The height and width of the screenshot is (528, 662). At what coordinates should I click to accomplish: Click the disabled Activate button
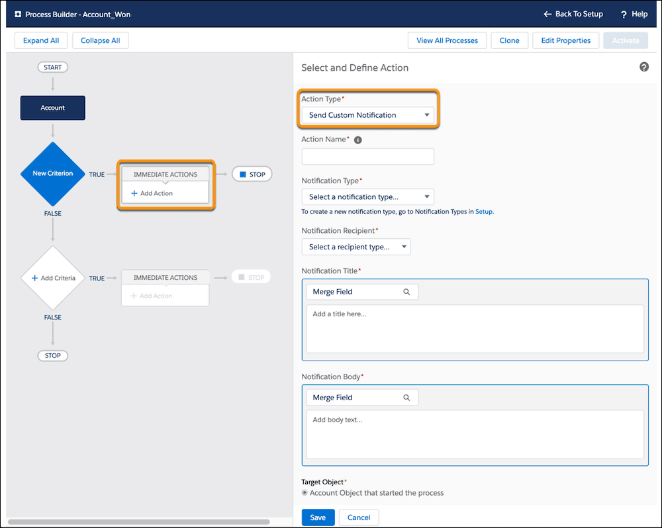(x=626, y=40)
